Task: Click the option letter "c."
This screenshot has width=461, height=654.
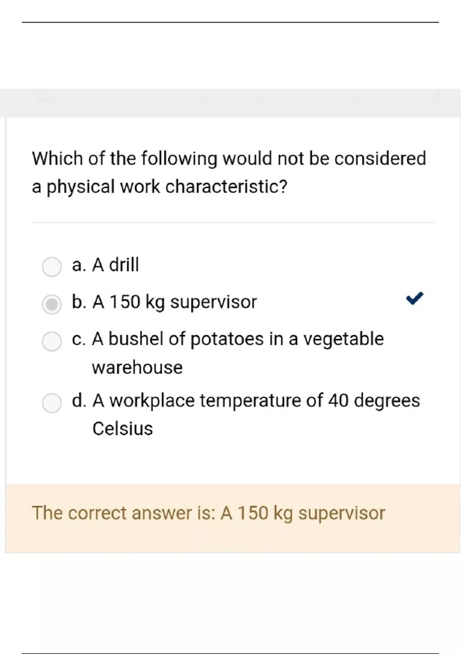Action: 79,339
